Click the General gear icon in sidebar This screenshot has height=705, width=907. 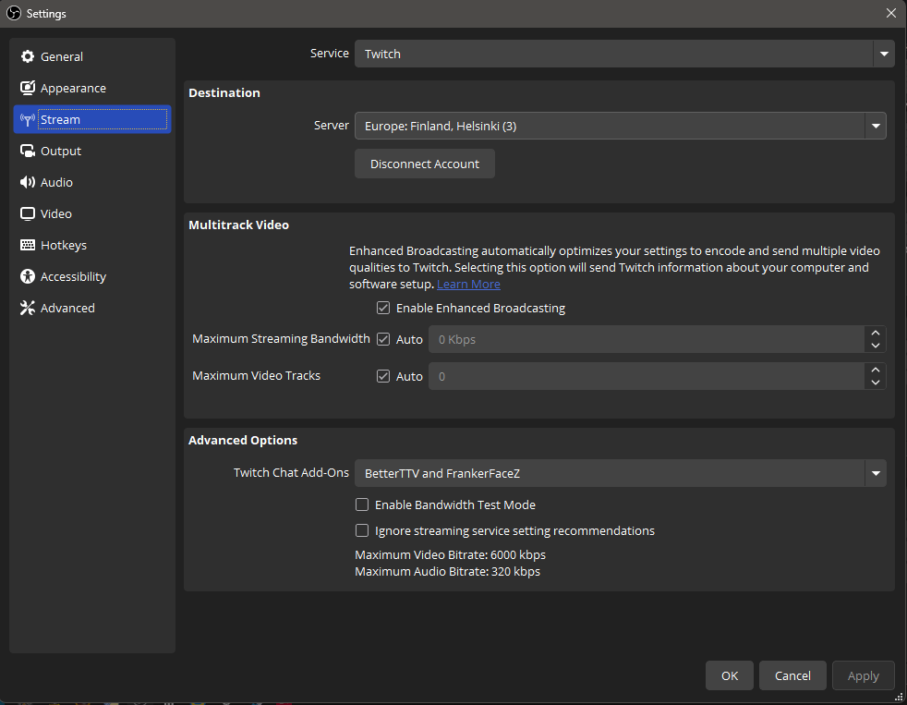(x=27, y=56)
